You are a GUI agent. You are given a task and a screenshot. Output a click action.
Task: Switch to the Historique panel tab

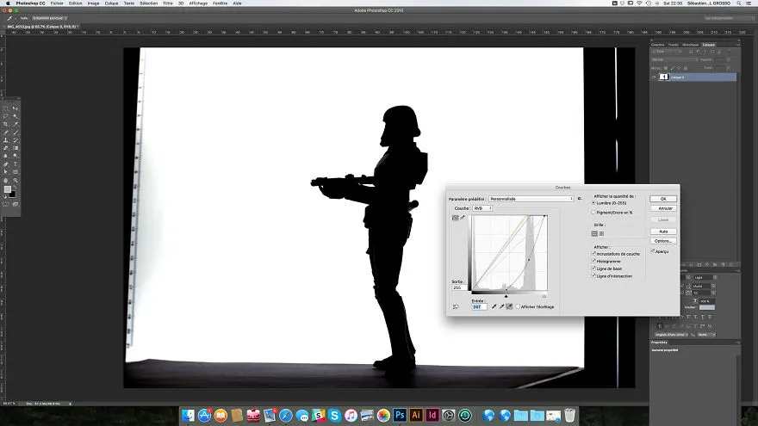[690, 45]
